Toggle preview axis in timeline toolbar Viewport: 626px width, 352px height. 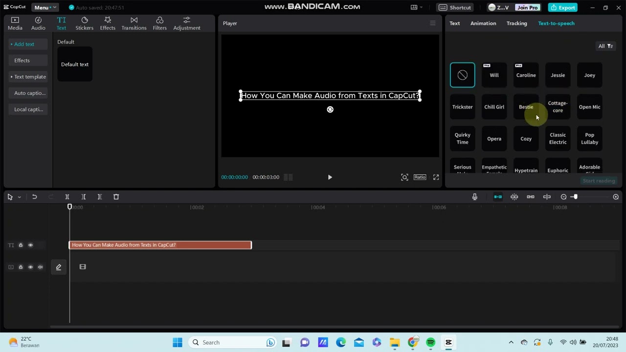547,197
